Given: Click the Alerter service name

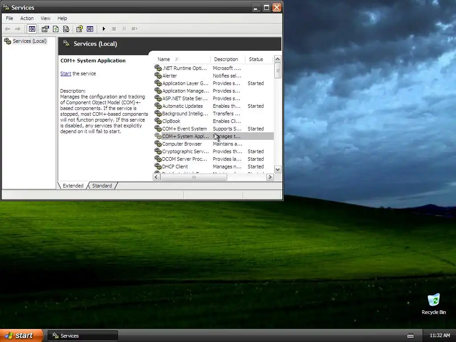Looking at the screenshot, I should pyautogui.click(x=170, y=76).
